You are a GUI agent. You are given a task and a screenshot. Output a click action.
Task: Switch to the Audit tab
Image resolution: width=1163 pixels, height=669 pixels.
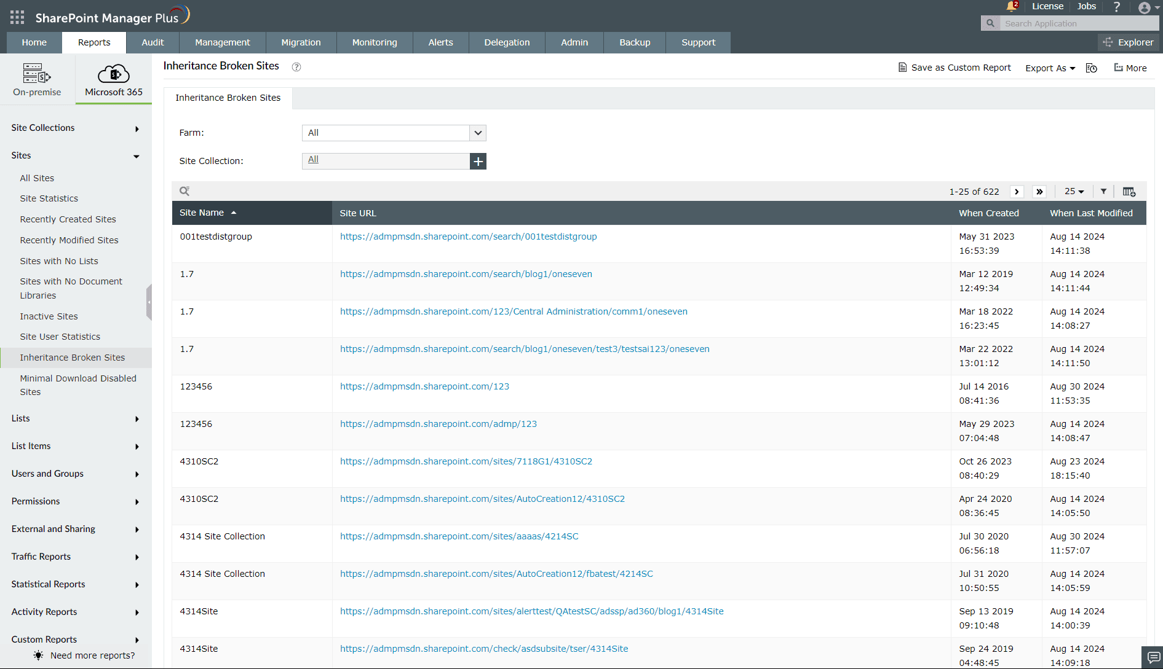tap(153, 42)
